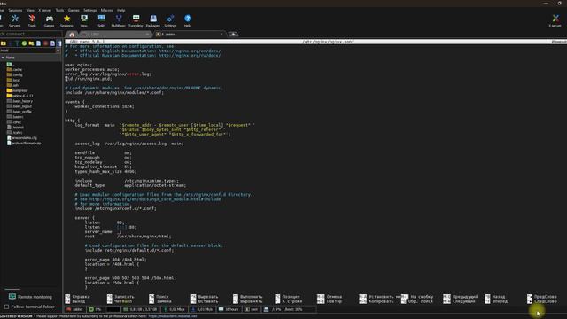This screenshot has height=319, width=567.
Task: Click the yellow folder icon in sidebar toolbar
Action: [x=32, y=43]
